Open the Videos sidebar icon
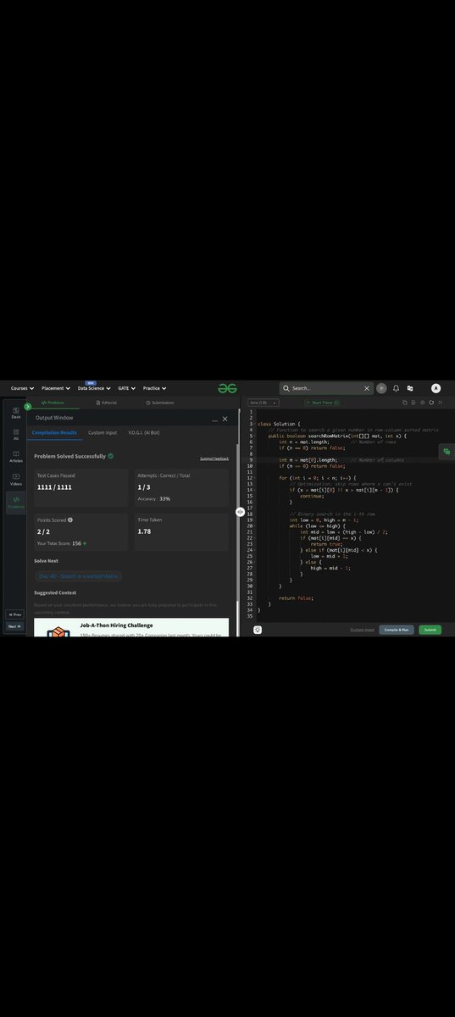This screenshot has width=455, height=1017. (x=16, y=480)
